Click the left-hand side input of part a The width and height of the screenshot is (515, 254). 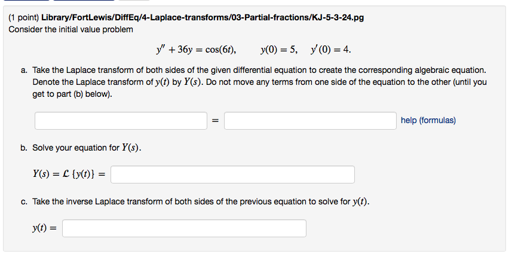pos(121,121)
